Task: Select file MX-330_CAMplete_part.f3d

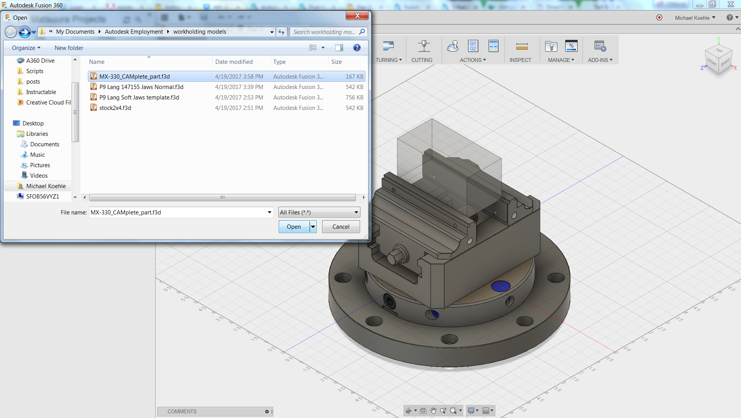Action: point(226,77)
